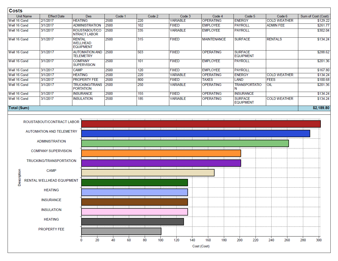
Task: Click the pink INSULATION chart bar
Action: point(135,212)
